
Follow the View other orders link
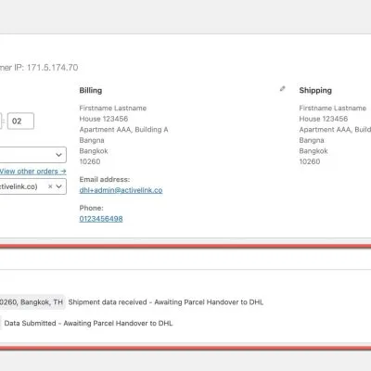[x=32, y=172]
